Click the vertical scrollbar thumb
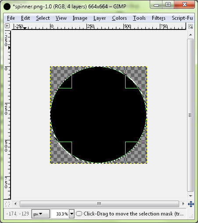This screenshot has height=223, width=198. tap(190, 115)
